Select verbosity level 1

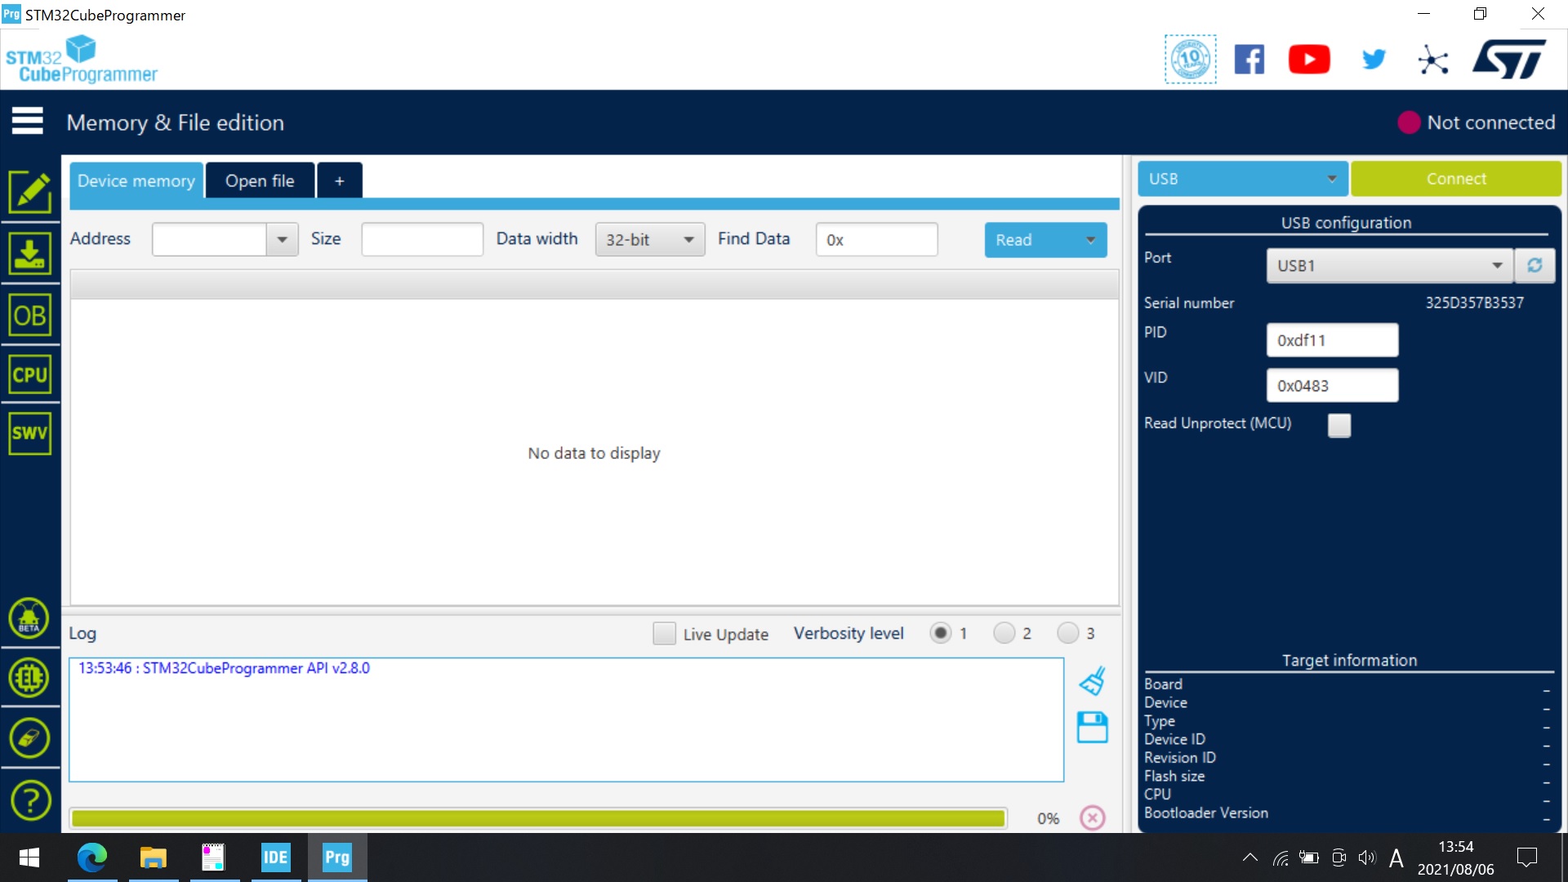coord(941,633)
